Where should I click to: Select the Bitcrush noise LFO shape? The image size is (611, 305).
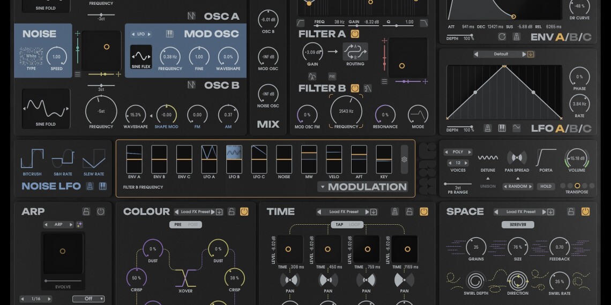(32, 159)
